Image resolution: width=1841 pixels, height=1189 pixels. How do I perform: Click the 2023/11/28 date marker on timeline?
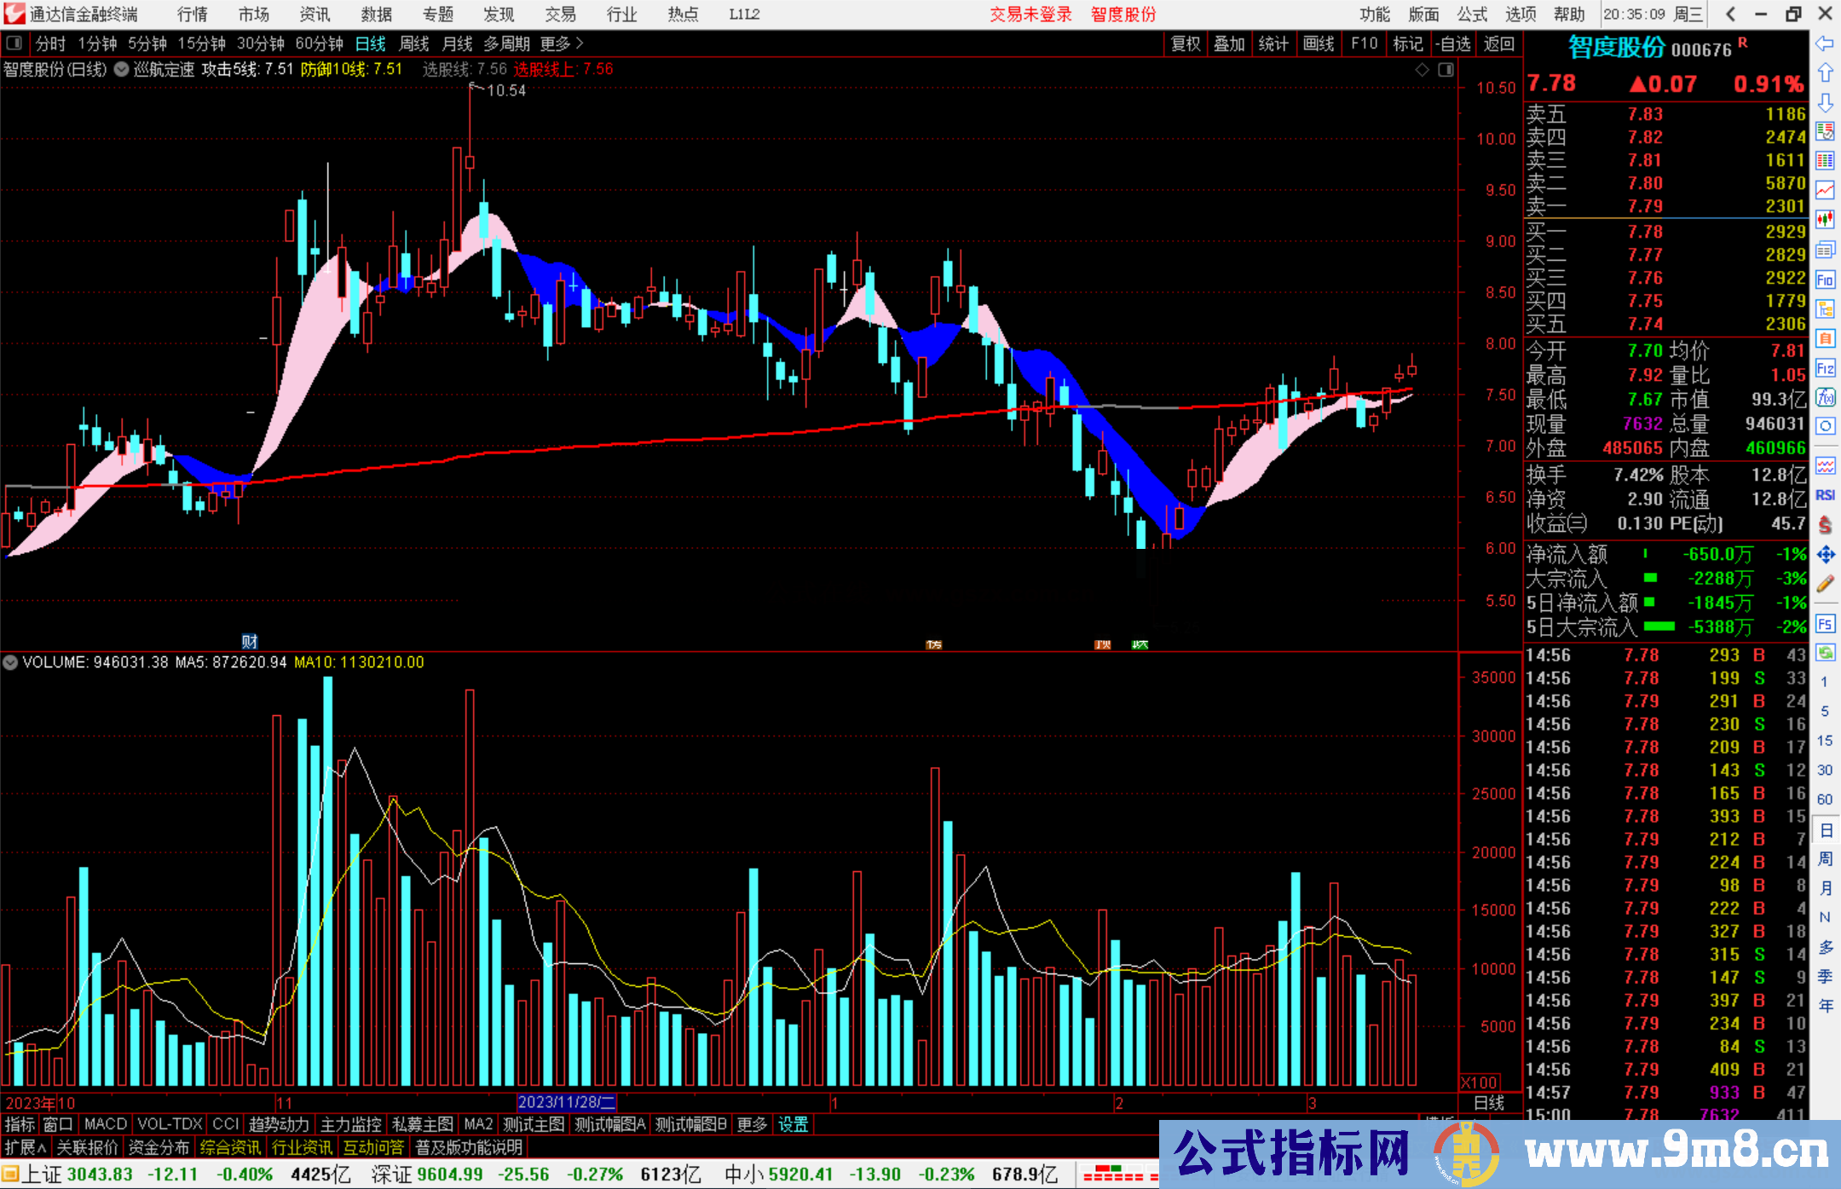tap(566, 1102)
